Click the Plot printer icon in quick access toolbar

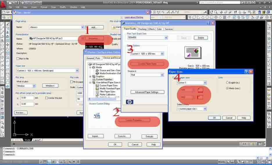[23, 3]
